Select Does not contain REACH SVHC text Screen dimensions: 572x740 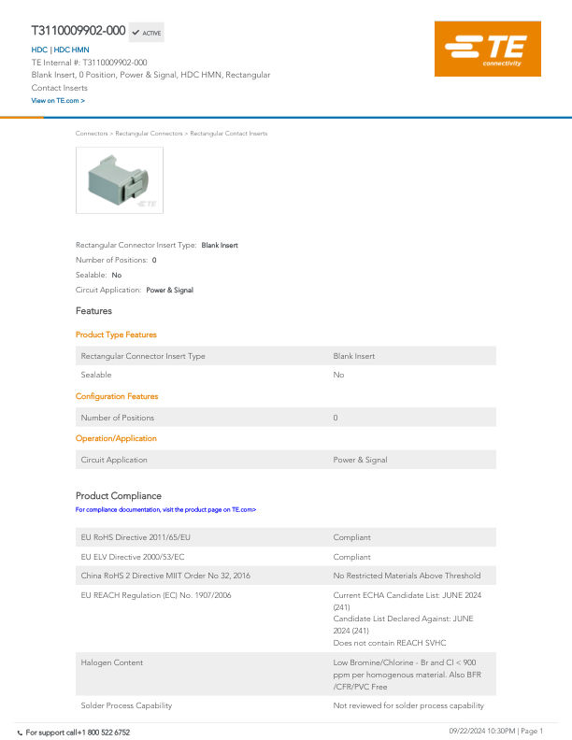click(x=390, y=643)
